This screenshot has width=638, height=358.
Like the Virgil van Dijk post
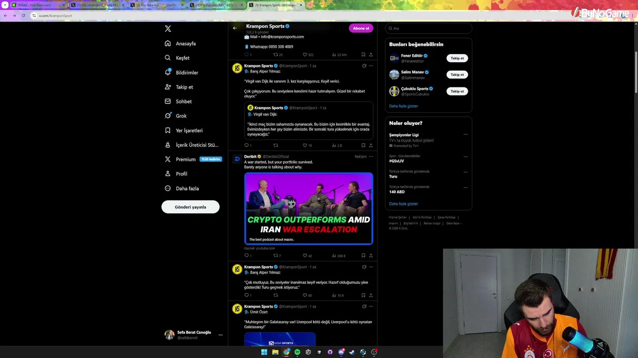(x=305, y=145)
